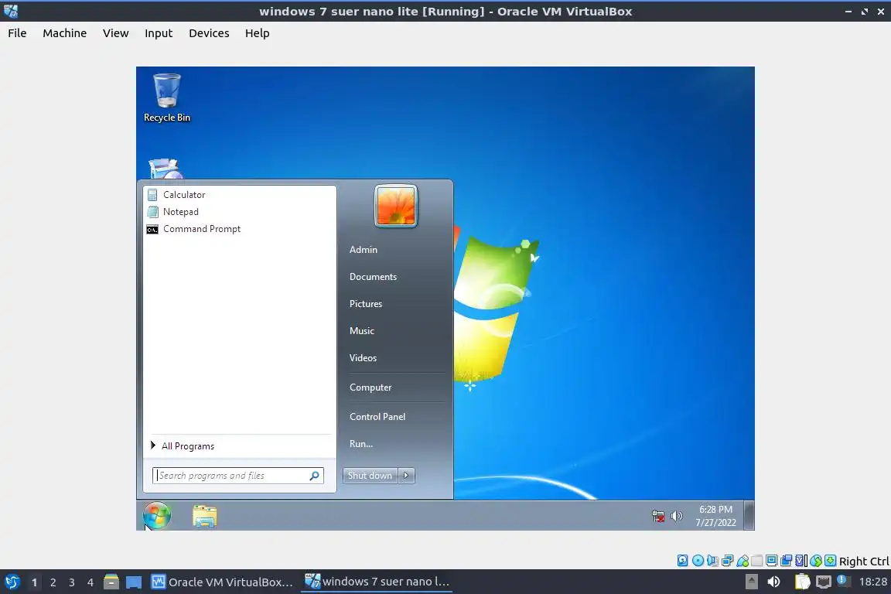Open Windows Explorer from the guest taskbar
Screen dimensions: 891x594
pos(204,516)
